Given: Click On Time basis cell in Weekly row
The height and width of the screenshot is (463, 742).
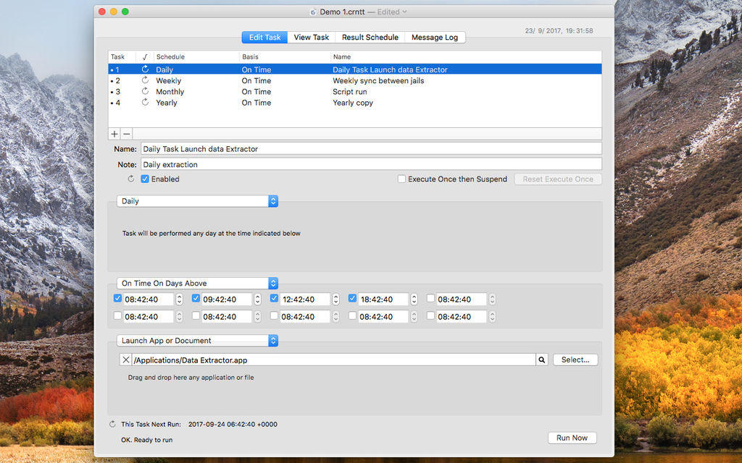Looking at the screenshot, I should click(x=256, y=80).
